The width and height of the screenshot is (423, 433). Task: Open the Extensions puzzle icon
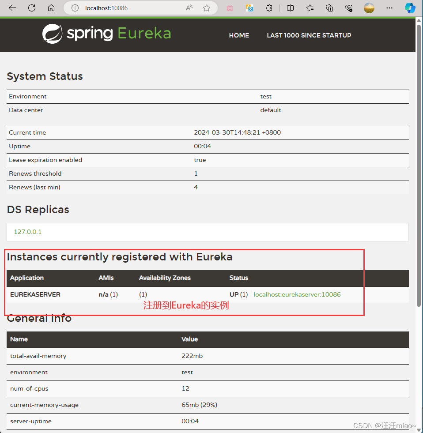point(269,8)
